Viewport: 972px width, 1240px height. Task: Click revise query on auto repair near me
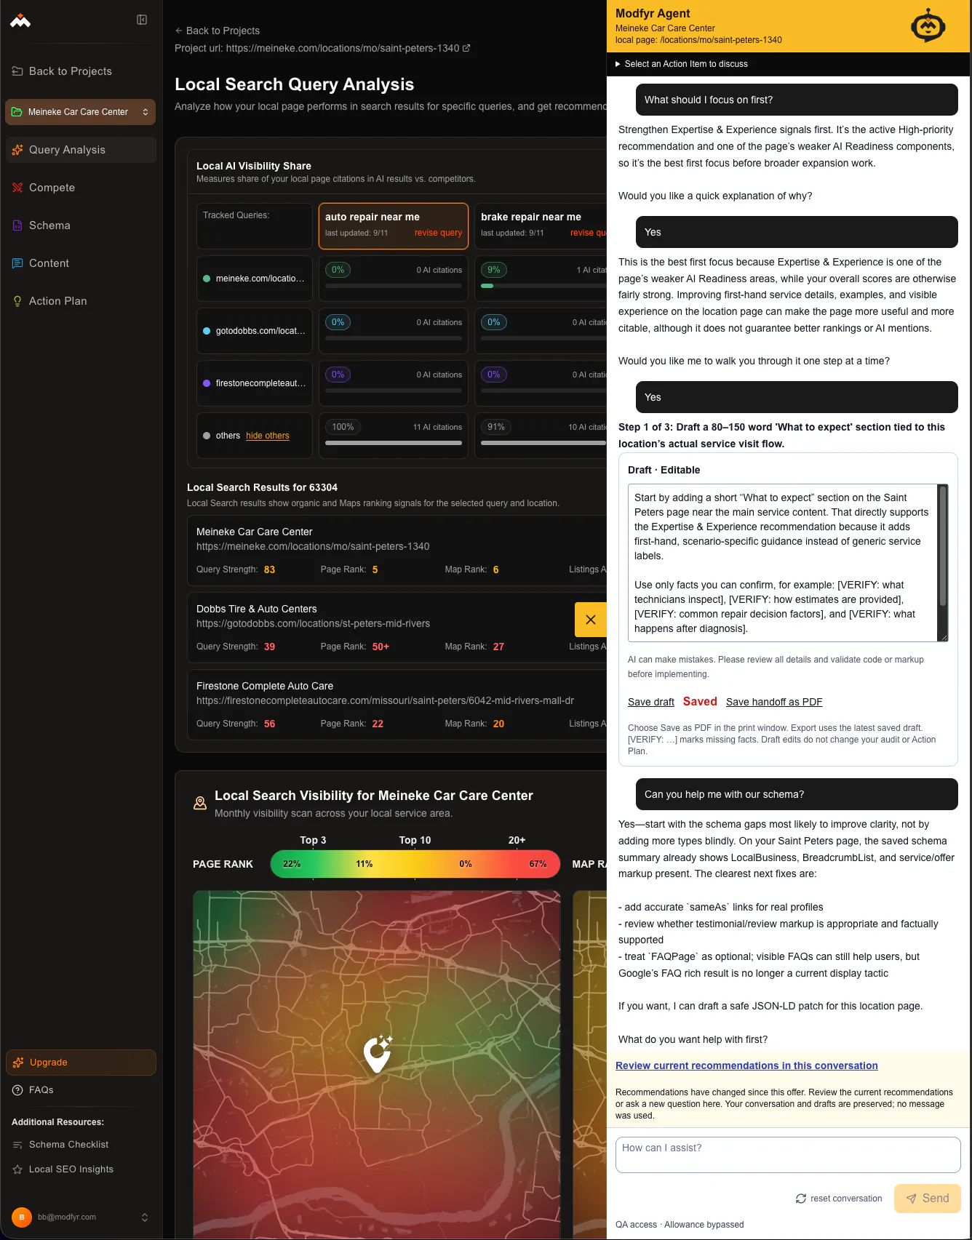(x=438, y=233)
